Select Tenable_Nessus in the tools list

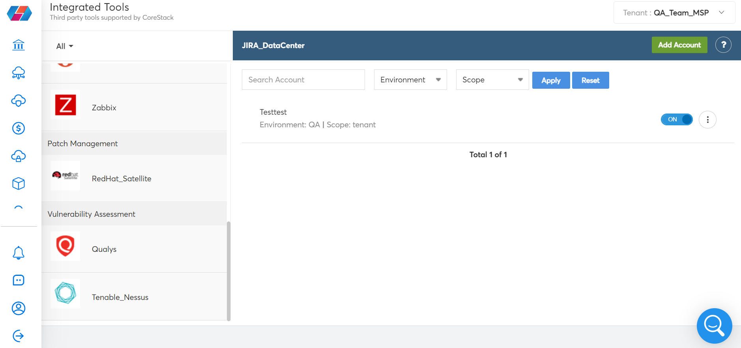point(134,296)
